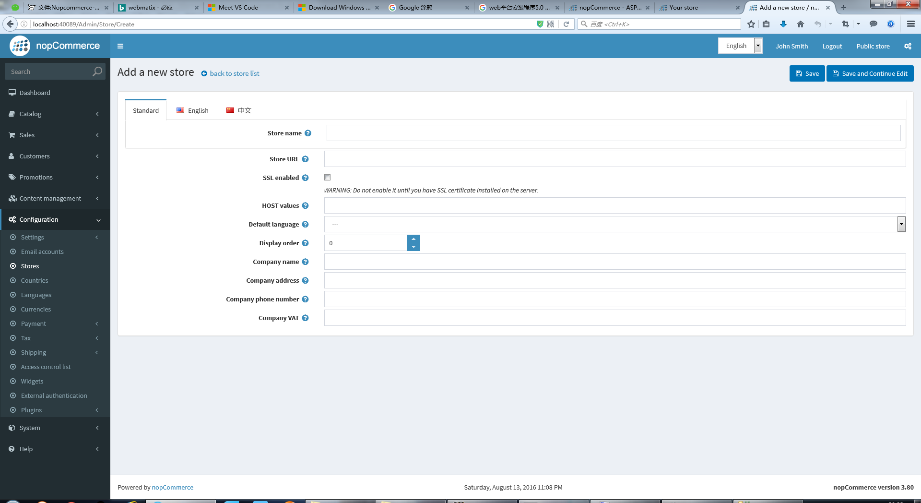This screenshot has height=503, width=921.
Task: Click the gear settings icon in header
Action: (x=908, y=46)
